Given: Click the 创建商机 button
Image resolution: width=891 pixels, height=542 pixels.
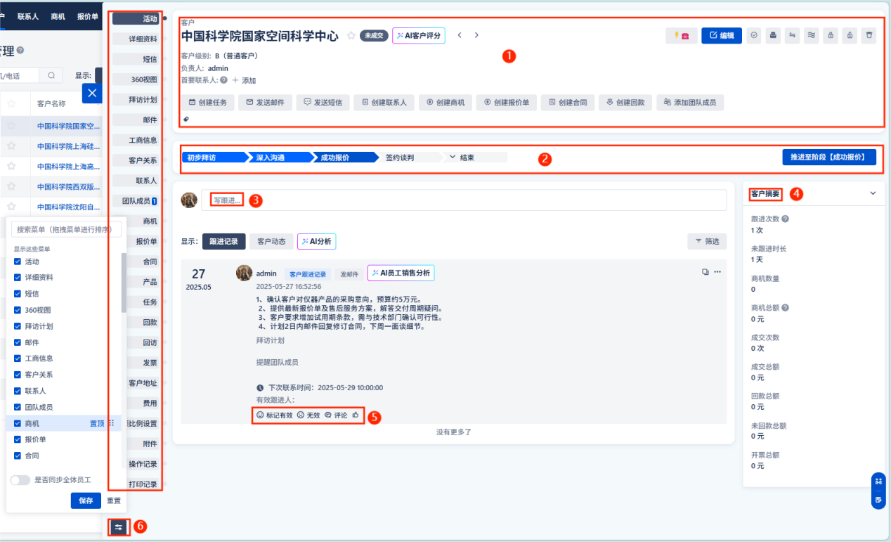Looking at the screenshot, I should tap(445, 103).
